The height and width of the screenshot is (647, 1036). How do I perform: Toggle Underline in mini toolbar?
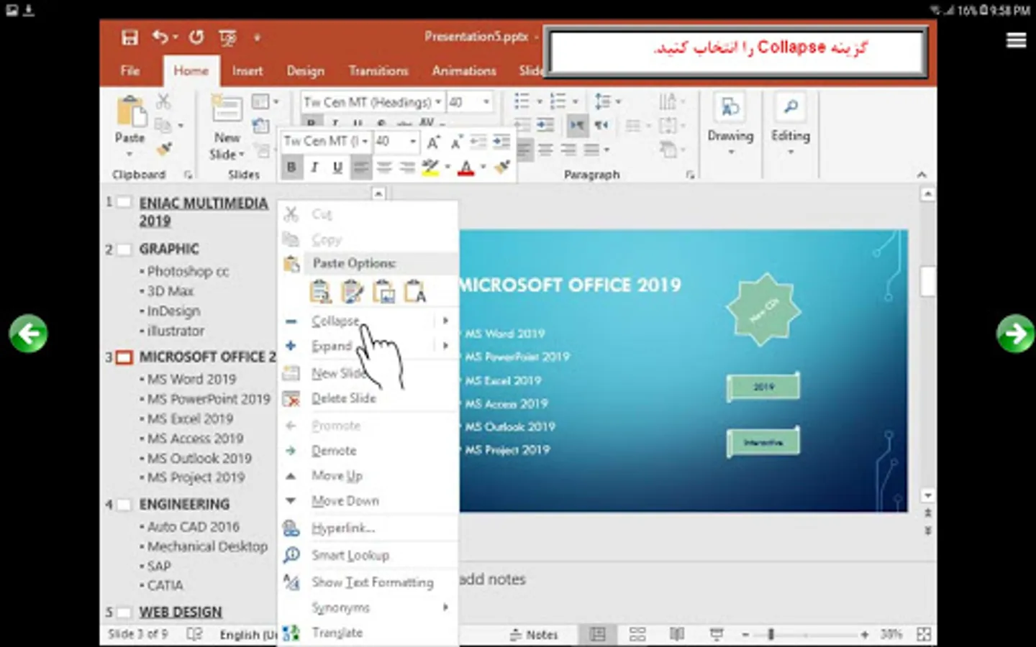[337, 168]
